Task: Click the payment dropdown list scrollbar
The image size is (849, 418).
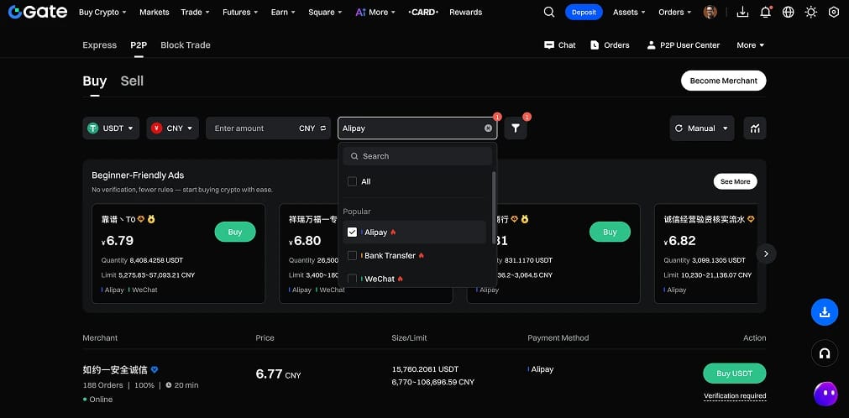Action: 493,206
